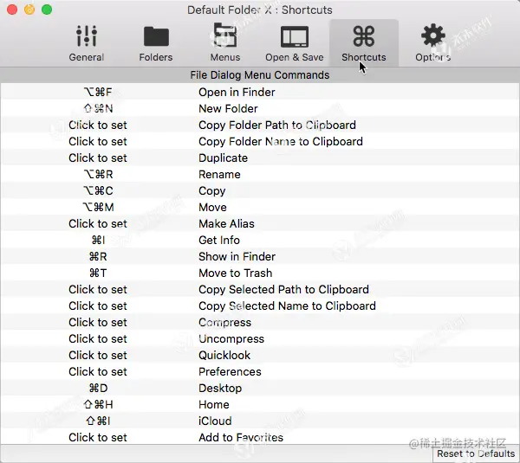Select the Open in Finder command label
520x463 pixels.
tap(237, 92)
